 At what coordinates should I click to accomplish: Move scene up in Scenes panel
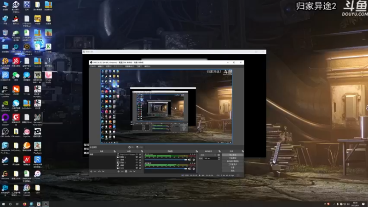[x=99, y=171]
